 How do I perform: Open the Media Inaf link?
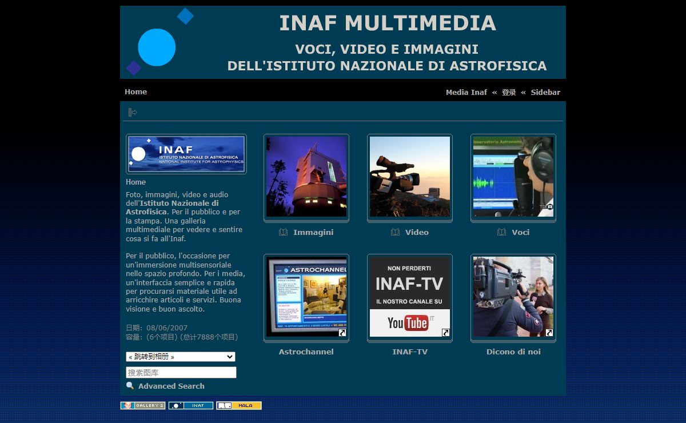(x=466, y=92)
